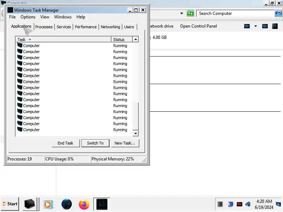The width and height of the screenshot is (283, 212).
Task: Click the CPU Usage: 0% status entry
Action: [x=67, y=159]
